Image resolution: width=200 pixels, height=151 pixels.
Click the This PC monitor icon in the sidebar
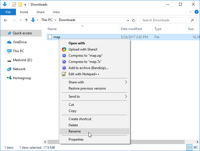tap(9, 51)
